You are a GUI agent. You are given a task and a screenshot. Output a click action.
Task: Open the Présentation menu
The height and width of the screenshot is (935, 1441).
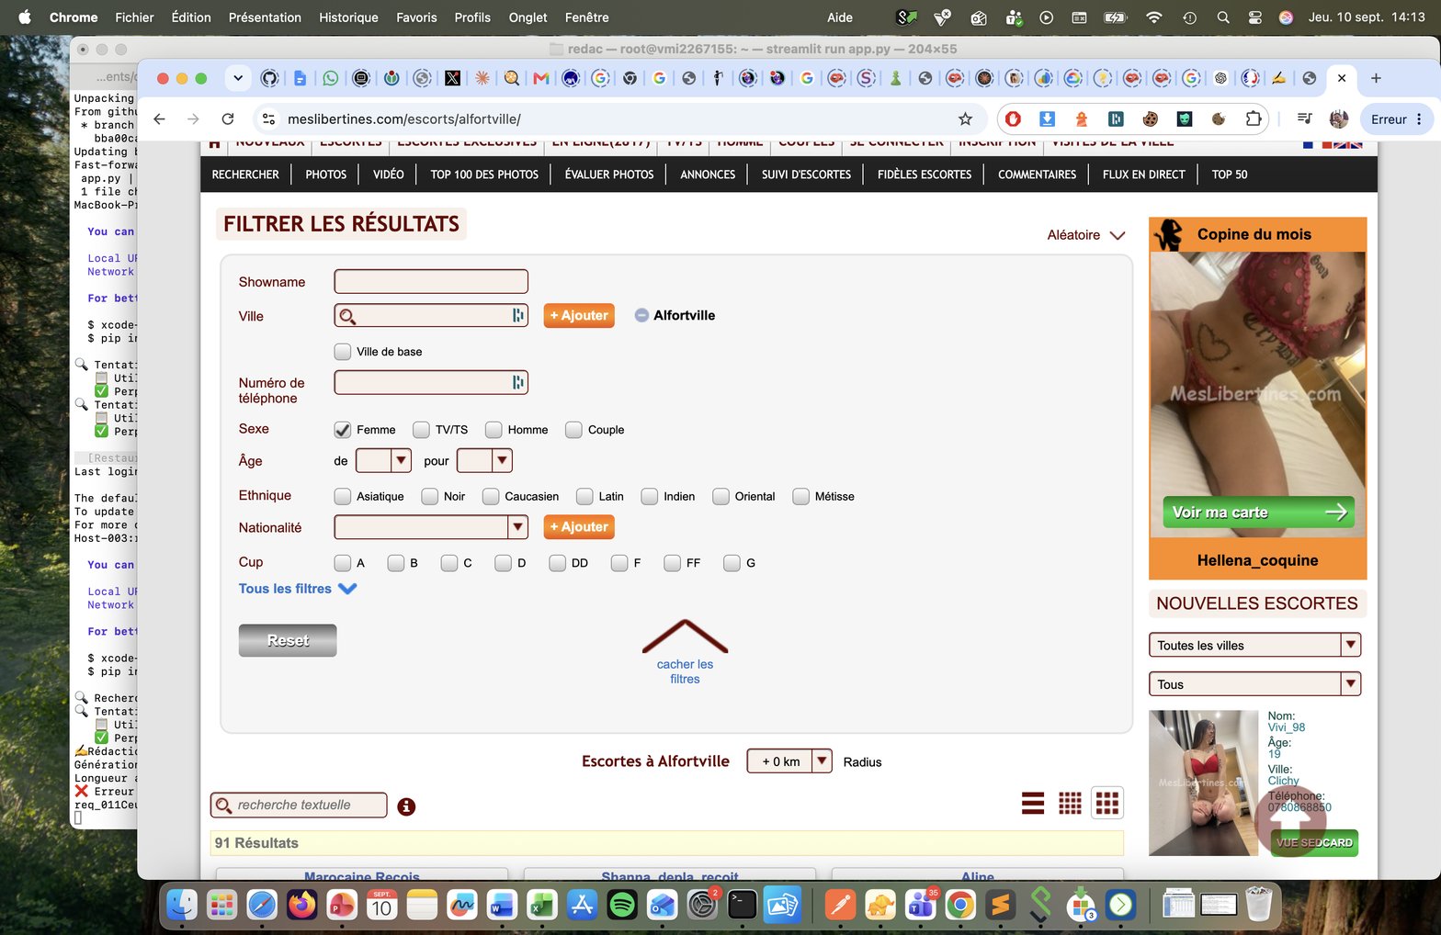265,17
